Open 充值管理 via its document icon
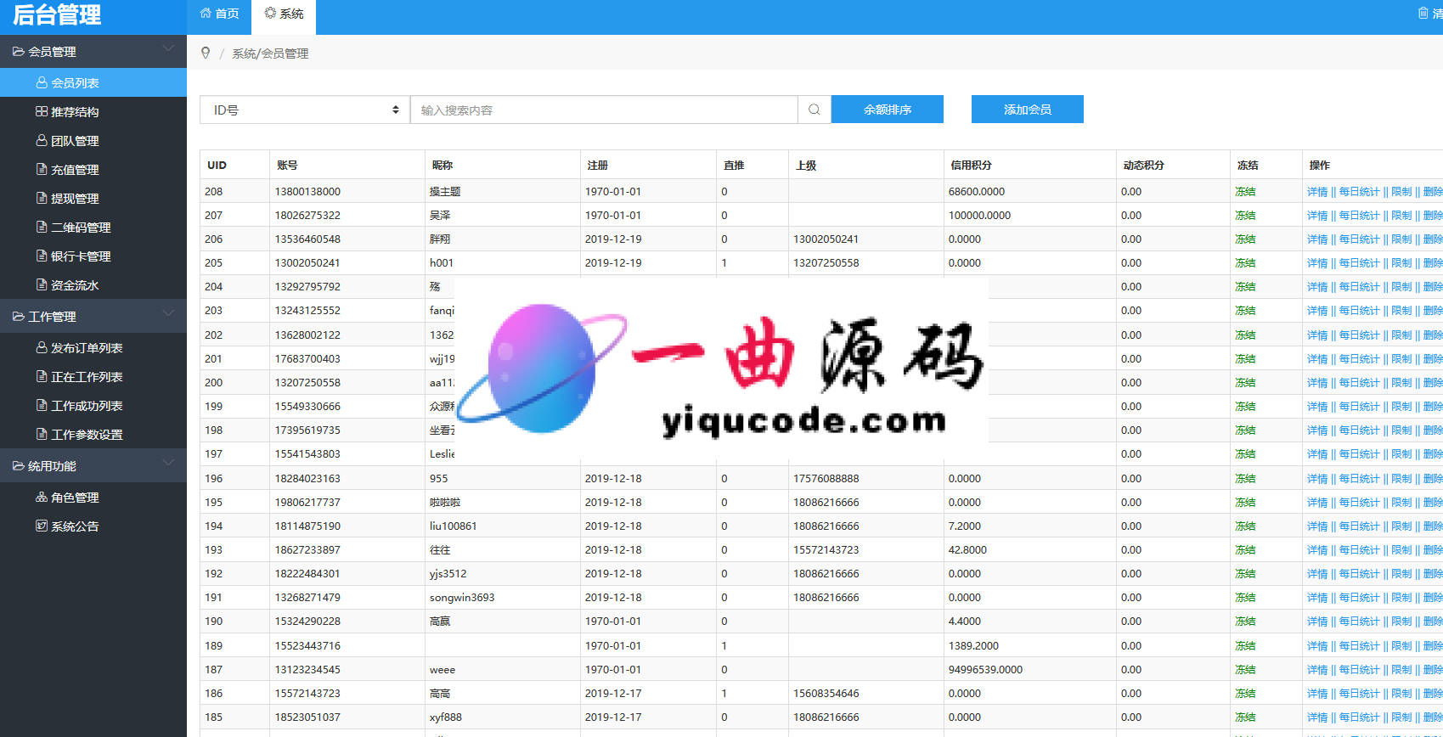This screenshot has height=737, width=1443. [x=41, y=170]
